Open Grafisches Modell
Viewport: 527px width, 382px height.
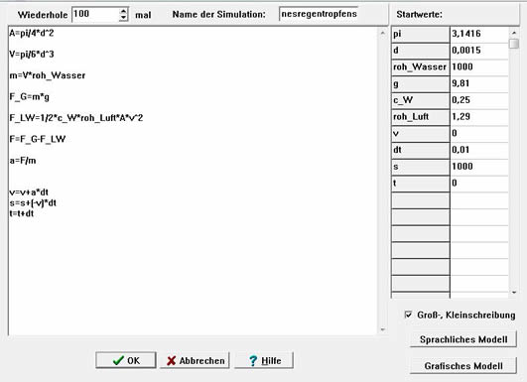tap(463, 365)
